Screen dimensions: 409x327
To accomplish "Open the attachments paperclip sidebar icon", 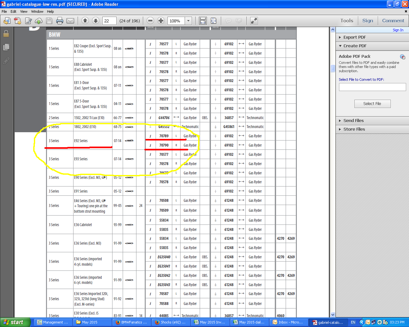I will point(6,61).
